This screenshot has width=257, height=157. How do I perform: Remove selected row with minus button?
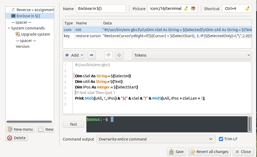coord(91,55)
